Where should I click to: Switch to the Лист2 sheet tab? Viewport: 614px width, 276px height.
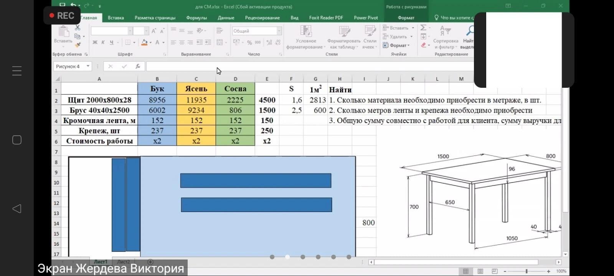[123, 262]
